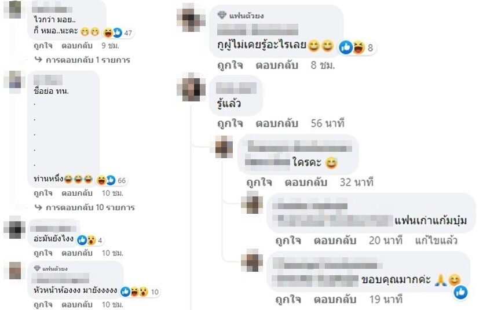Click the 56 นาที timestamp
The height and width of the screenshot is (310, 483).
[327, 123]
